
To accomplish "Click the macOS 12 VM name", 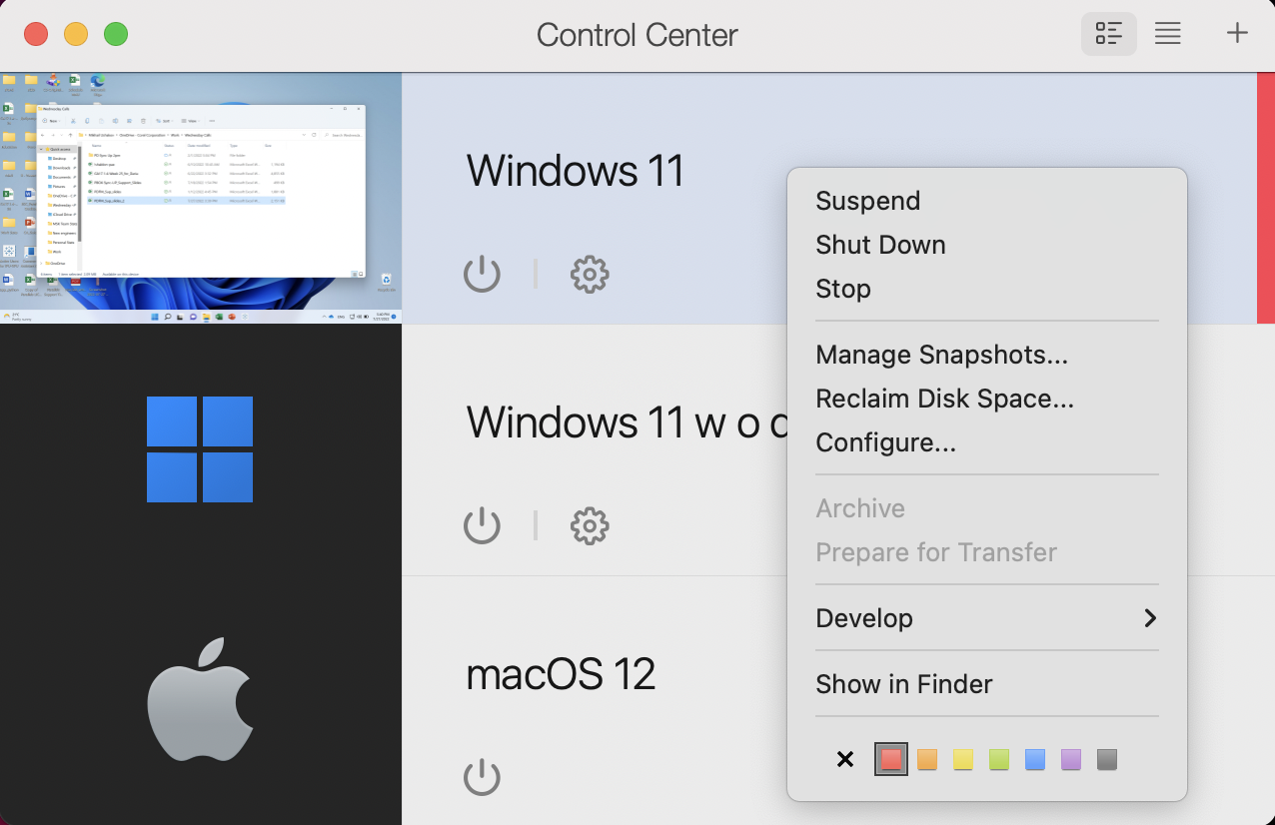I will coord(562,675).
